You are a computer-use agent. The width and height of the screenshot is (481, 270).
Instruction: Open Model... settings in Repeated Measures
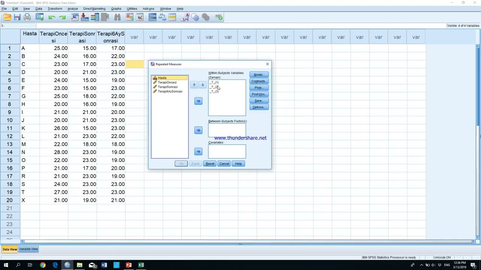[259, 75]
